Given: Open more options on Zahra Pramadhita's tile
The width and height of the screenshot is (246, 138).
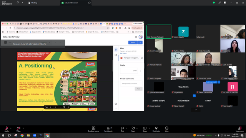Looking at the screenshot, I should (x=219, y=82).
